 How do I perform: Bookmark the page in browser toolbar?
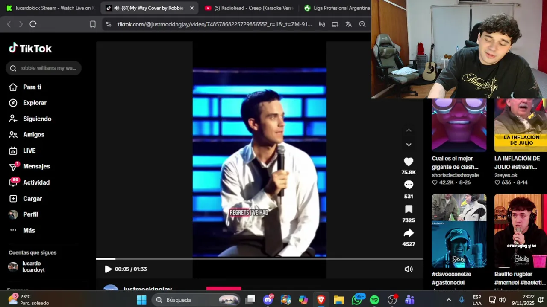point(93,24)
